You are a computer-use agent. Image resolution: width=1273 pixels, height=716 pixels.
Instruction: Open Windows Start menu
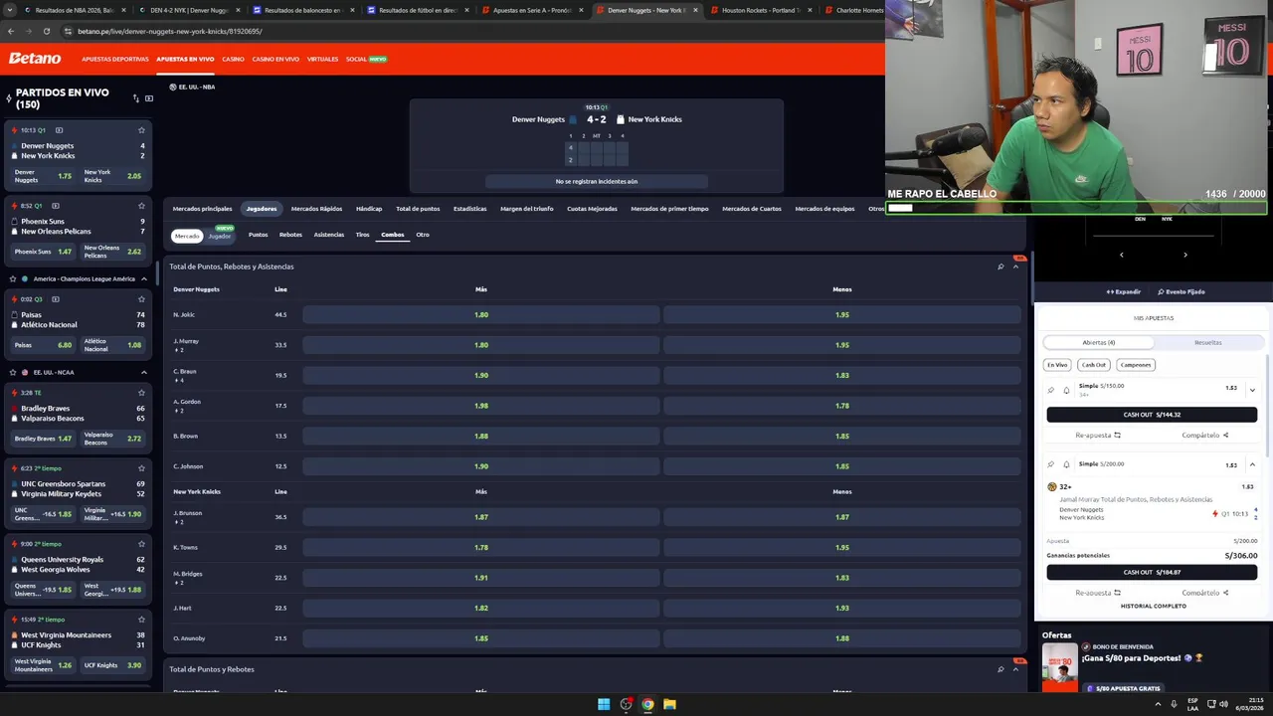pyautogui.click(x=604, y=704)
